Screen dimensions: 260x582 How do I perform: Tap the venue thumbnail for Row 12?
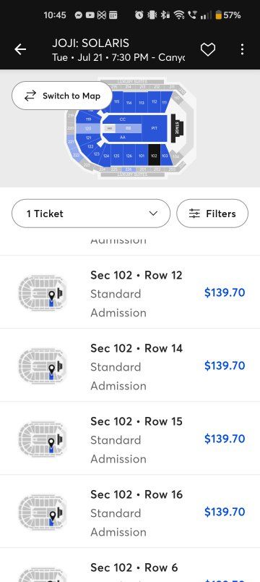click(43, 292)
